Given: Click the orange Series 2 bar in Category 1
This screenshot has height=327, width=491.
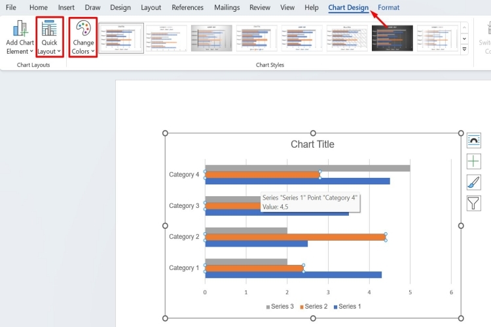Looking at the screenshot, I should (x=254, y=269).
